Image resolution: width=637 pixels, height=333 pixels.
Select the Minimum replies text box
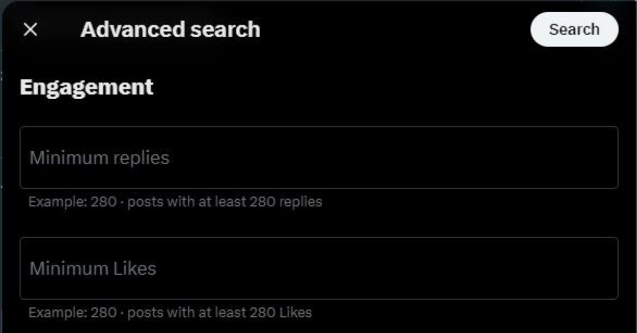[x=318, y=157]
